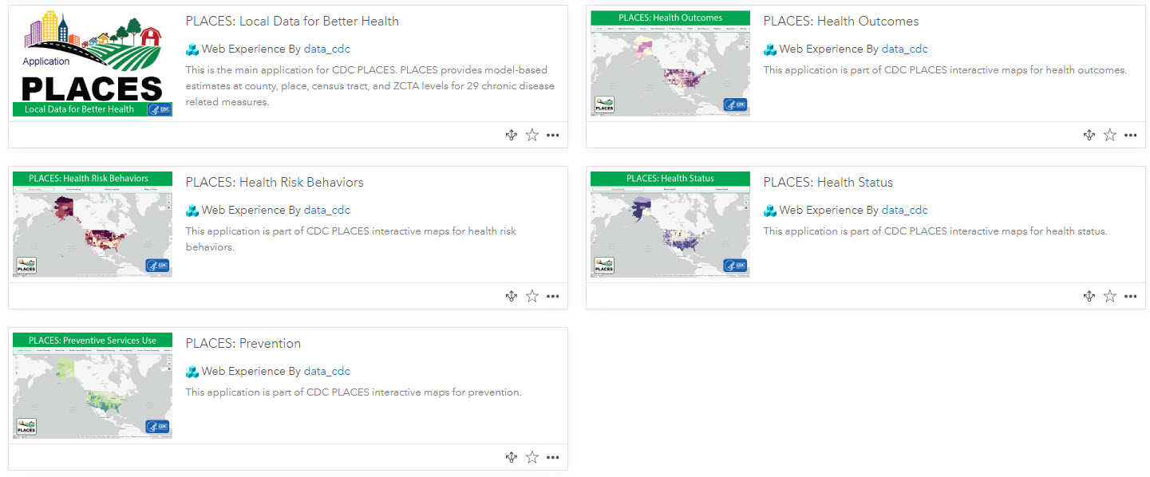Star the PLACES: Prevention item
The width and height of the screenshot is (1150, 477).
pos(532,457)
